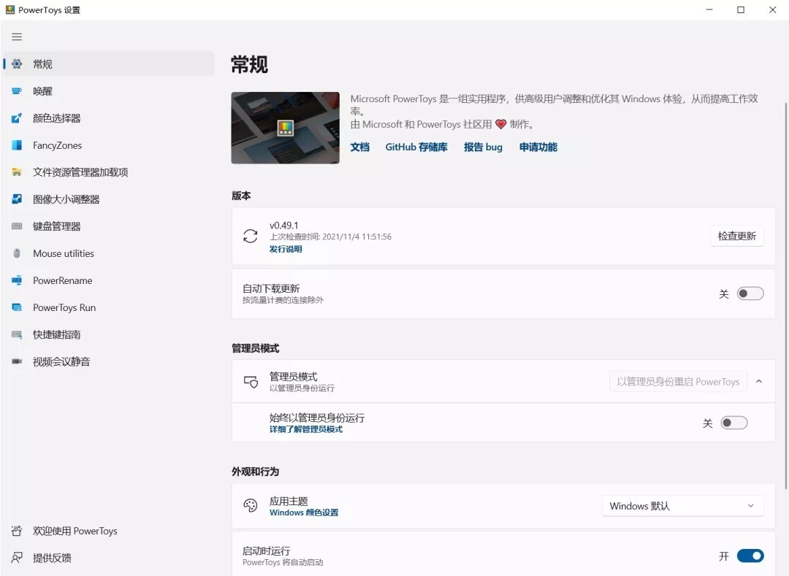Click the PowerToys preview thumbnail image
This screenshot has height=576, width=789.
(285, 128)
